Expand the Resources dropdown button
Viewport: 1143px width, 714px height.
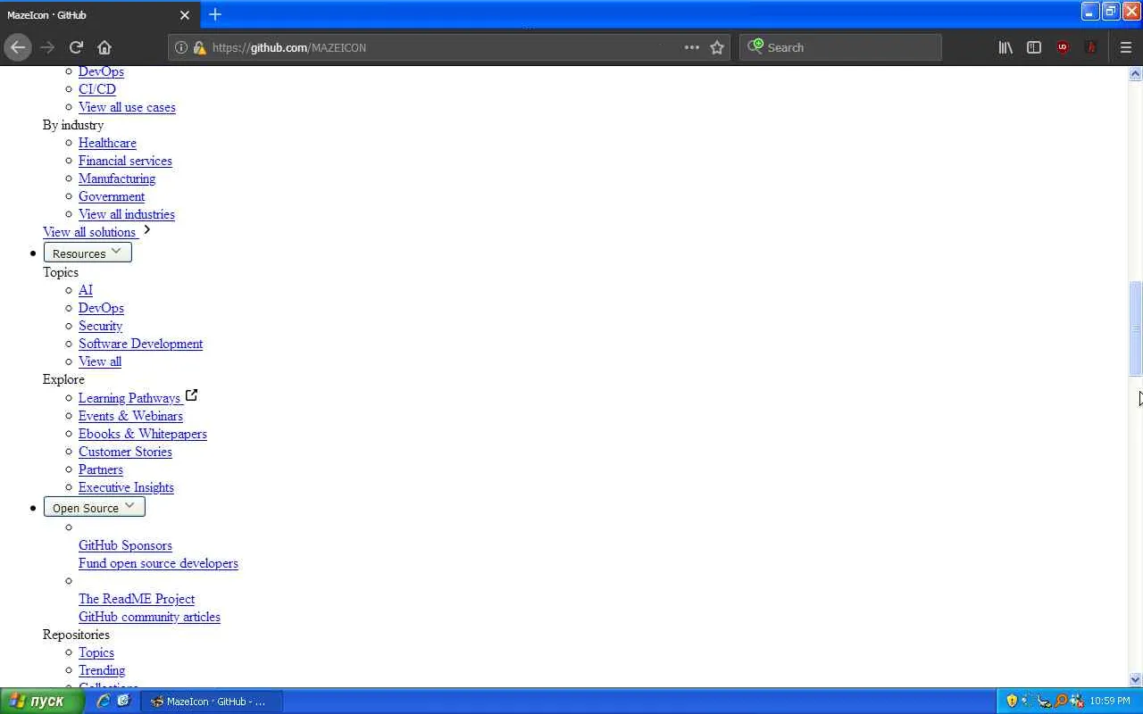pyautogui.click(x=88, y=253)
